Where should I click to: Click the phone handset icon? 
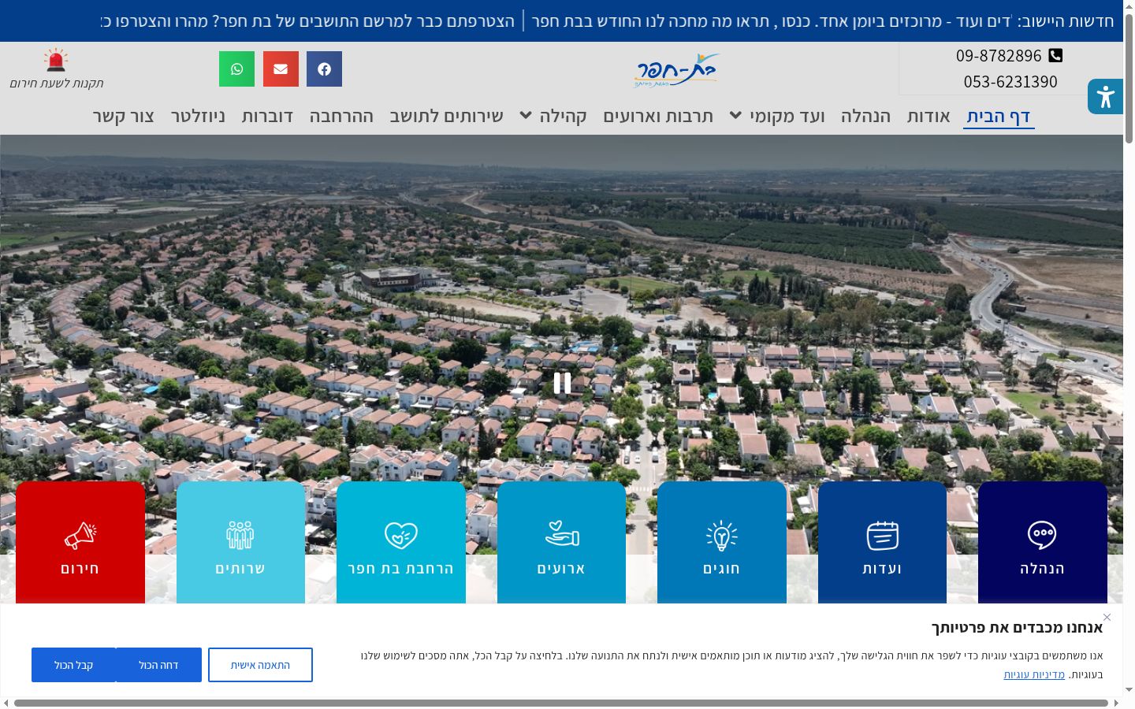pos(1055,55)
